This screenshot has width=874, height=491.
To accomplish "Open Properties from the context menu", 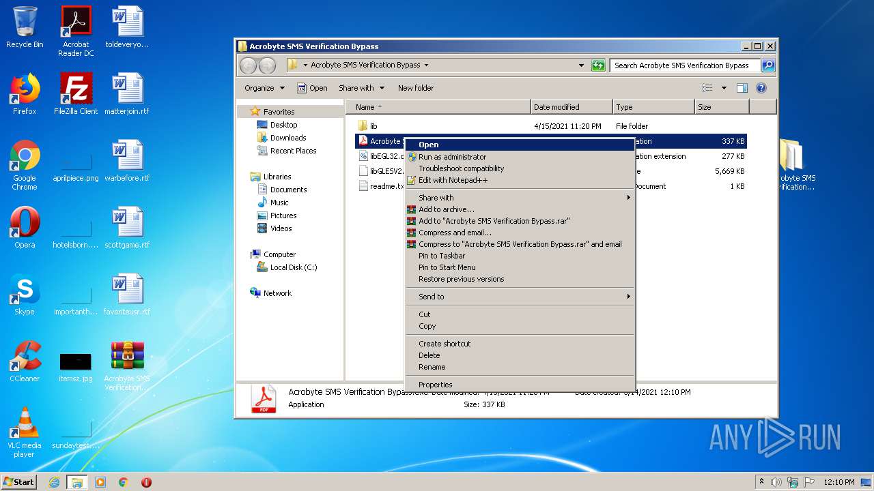I will pyautogui.click(x=520, y=385).
